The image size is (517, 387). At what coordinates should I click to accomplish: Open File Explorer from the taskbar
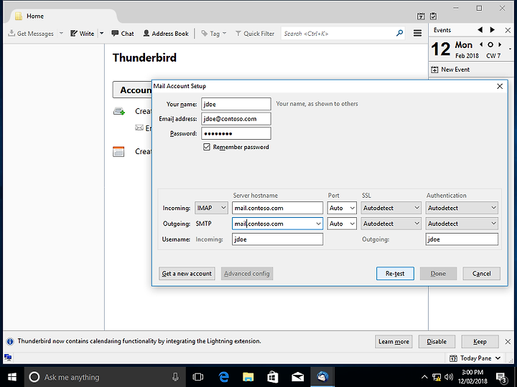pos(248,377)
